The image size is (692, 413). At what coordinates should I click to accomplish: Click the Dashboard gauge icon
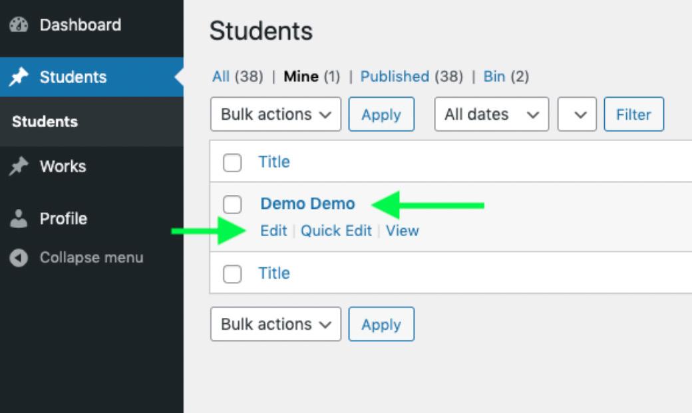[20, 25]
